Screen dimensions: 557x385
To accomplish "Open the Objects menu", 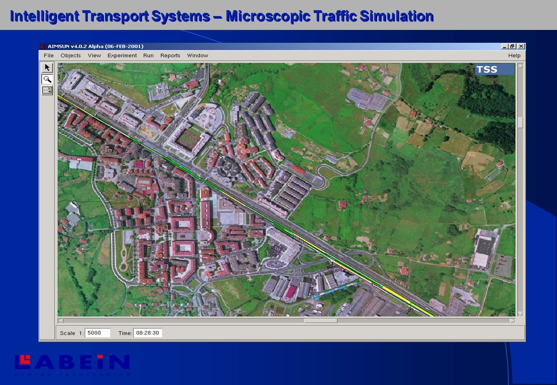I will click(70, 55).
